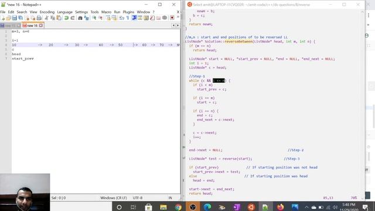
Task: Open the question mark help menu
Action: pos(154,12)
